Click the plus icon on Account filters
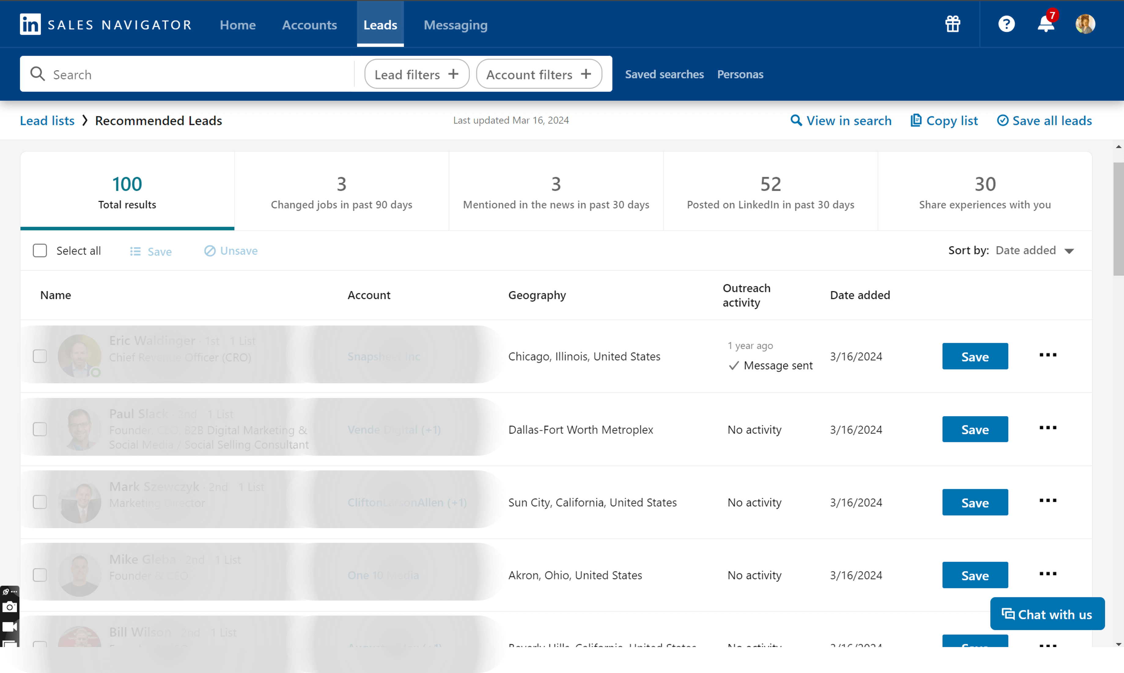Viewport: 1124px width, 673px height. click(586, 74)
